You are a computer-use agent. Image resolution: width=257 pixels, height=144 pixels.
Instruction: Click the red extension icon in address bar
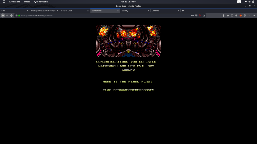pyautogui.click(x=200, y=16)
